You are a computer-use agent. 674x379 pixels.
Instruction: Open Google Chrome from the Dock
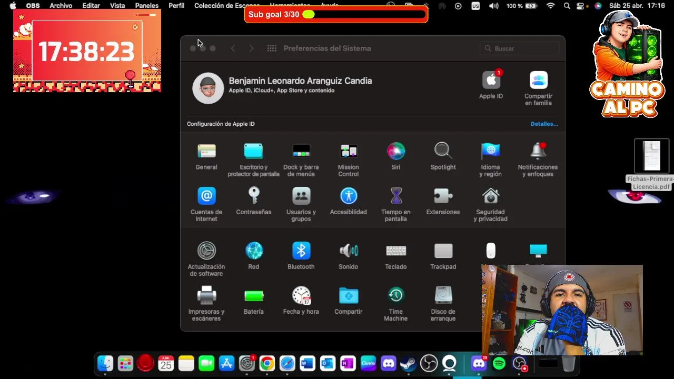tap(267, 363)
